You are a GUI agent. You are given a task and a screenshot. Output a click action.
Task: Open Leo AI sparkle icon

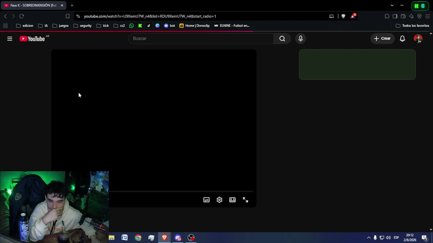point(411,16)
